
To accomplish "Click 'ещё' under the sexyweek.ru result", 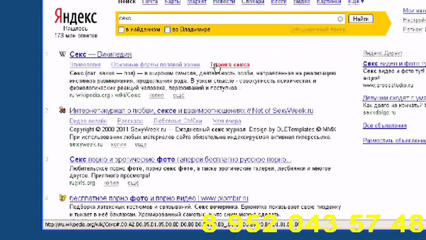I will tap(141, 144).
